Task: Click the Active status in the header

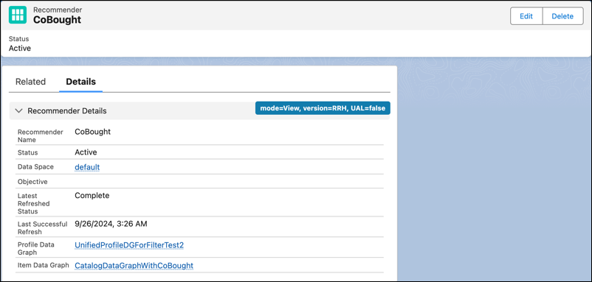Action: (x=20, y=48)
